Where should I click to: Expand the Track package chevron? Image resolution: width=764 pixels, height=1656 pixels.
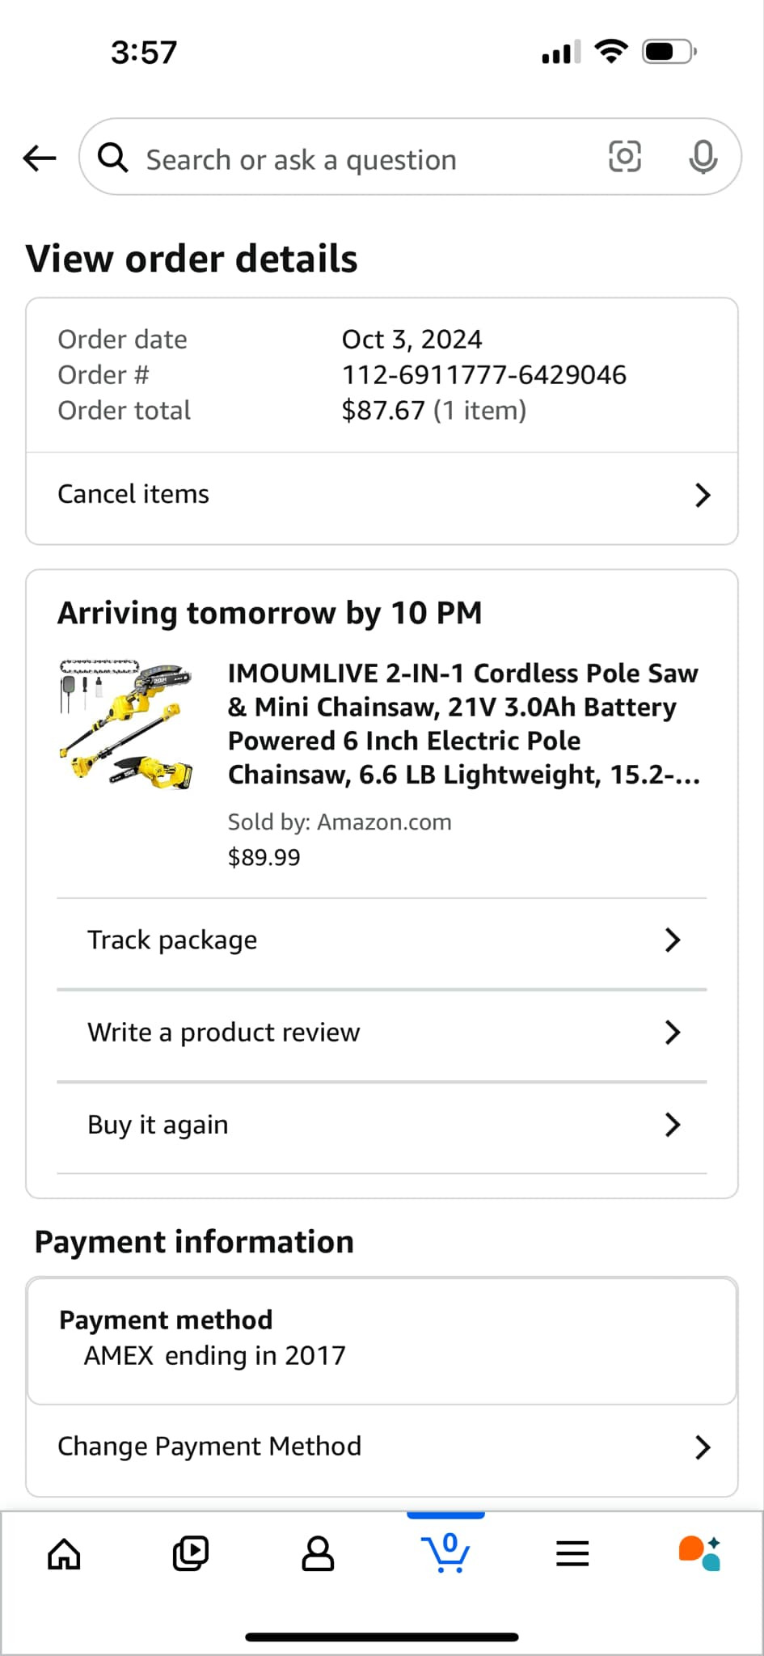672,940
